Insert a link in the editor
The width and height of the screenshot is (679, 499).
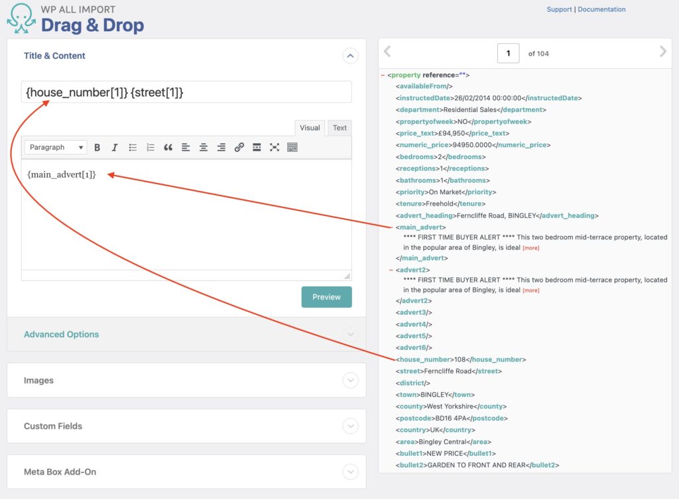tap(239, 147)
